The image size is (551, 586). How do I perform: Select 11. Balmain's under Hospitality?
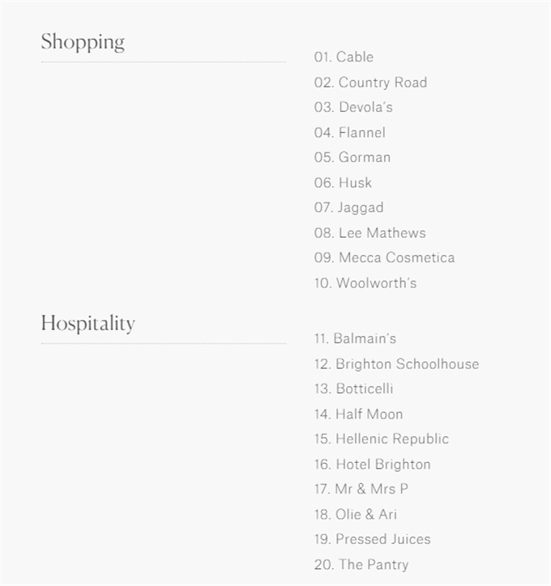(355, 339)
